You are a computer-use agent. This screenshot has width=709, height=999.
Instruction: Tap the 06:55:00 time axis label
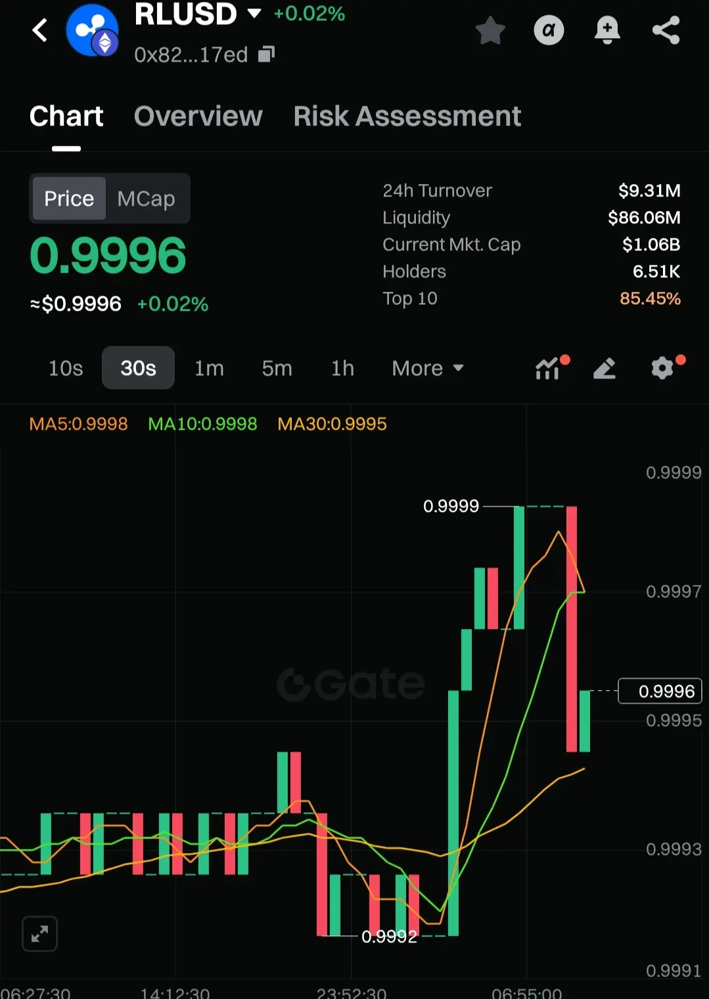[x=526, y=992]
